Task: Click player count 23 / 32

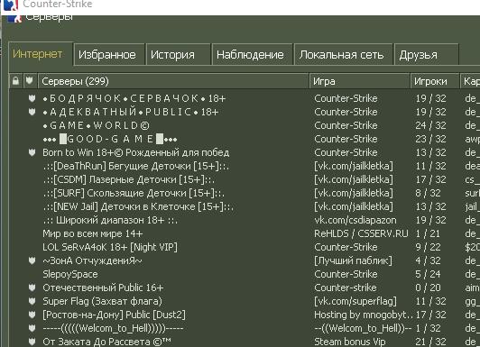Action: click(430, 139)
